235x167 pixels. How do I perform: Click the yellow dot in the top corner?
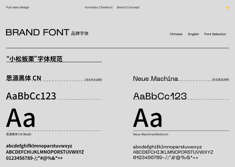click(227, 8)
